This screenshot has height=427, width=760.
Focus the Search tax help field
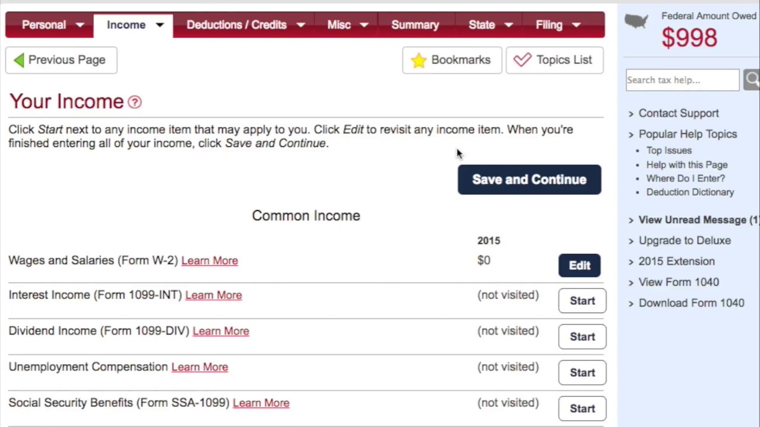[x=682, y=80]
